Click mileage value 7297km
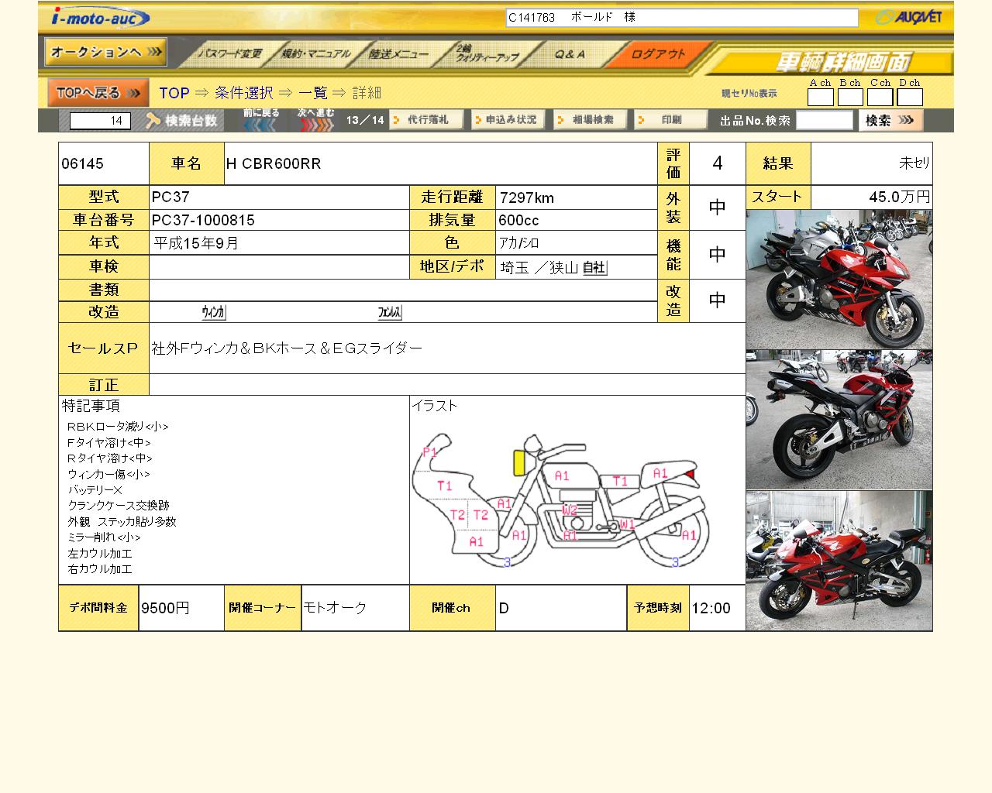 pos(527,197)
